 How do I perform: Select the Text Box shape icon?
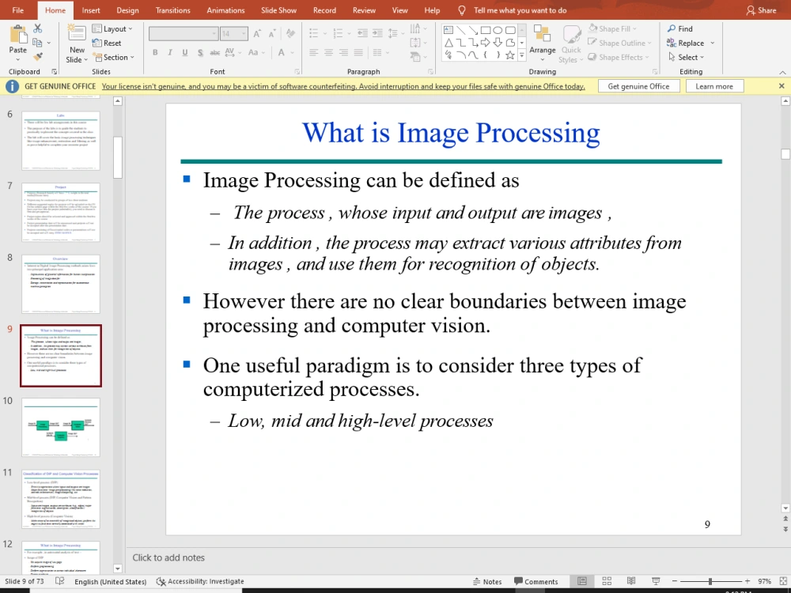(x=448, y=30)
